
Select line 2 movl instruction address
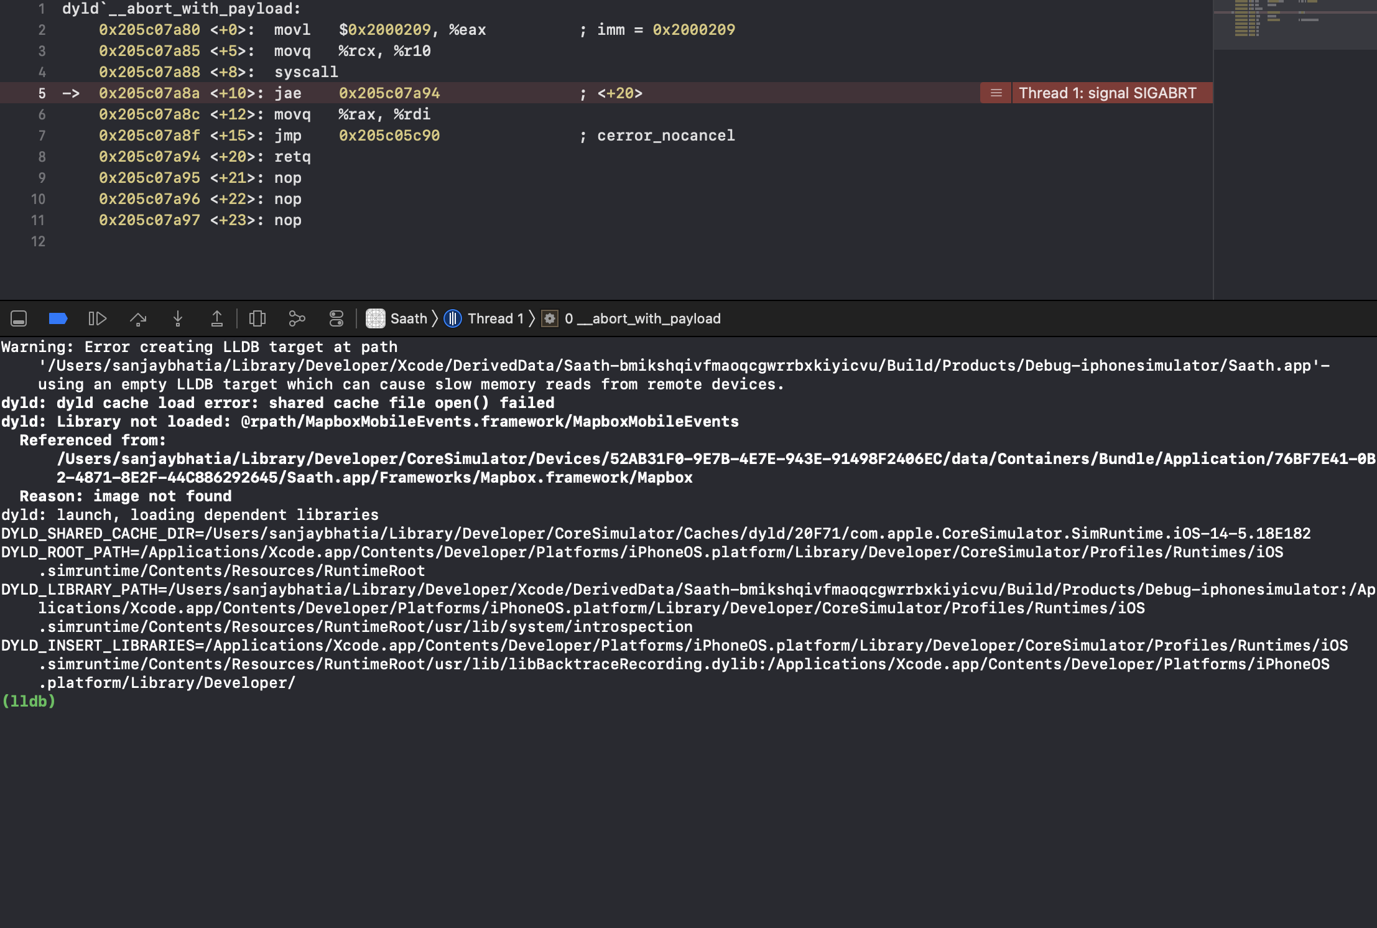pos(149,29)
